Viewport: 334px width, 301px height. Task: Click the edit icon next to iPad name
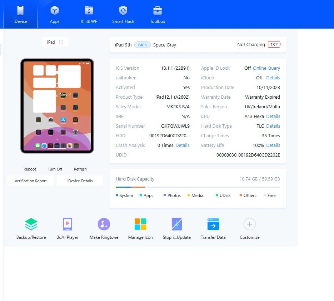(x=61, y=42)
